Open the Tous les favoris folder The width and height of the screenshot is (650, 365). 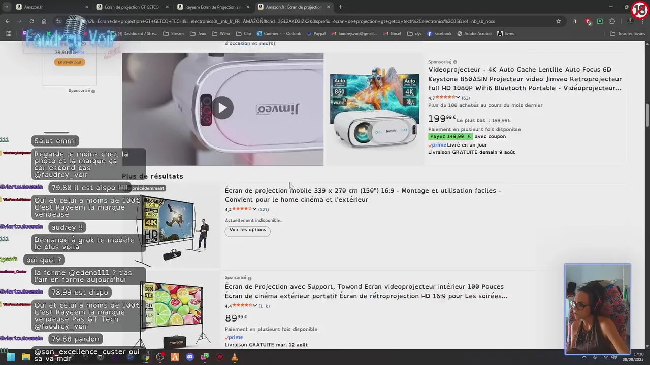pos(628,34)
